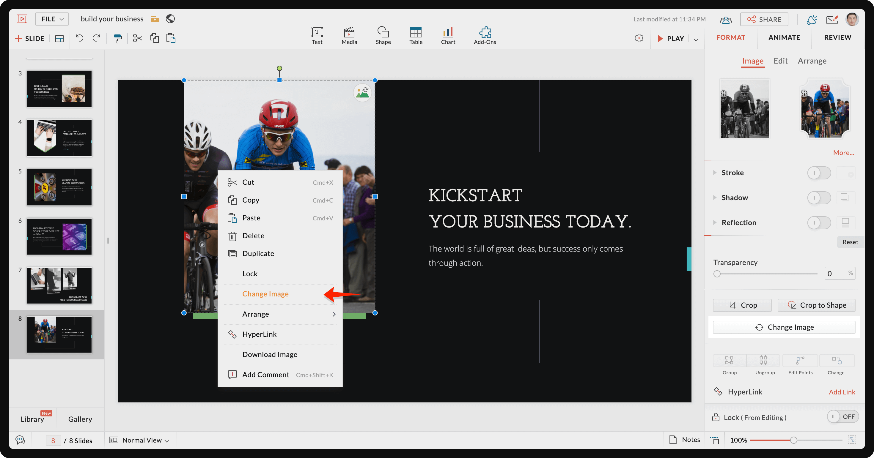Choose Change Image in the context menu
The width and height of the screenshot is (874, 458).
265,294
